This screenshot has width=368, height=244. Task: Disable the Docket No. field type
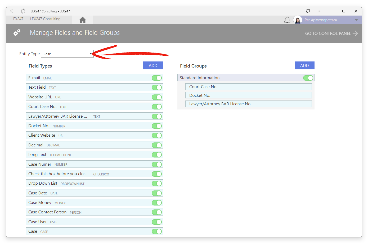click(x=156, y=126)
